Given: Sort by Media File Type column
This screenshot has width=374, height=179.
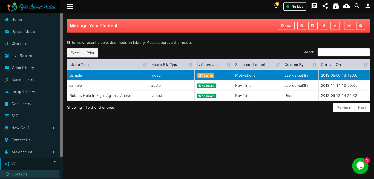Looking at the screenshot, I should (172, 65).
